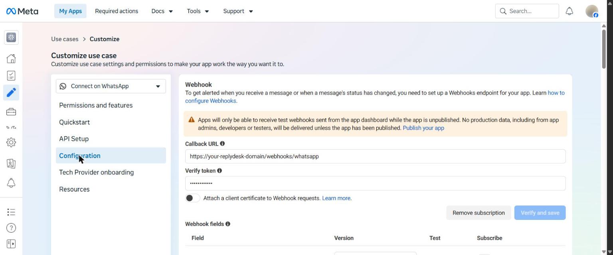Open App settings gear icon

(x=11, y=142)
